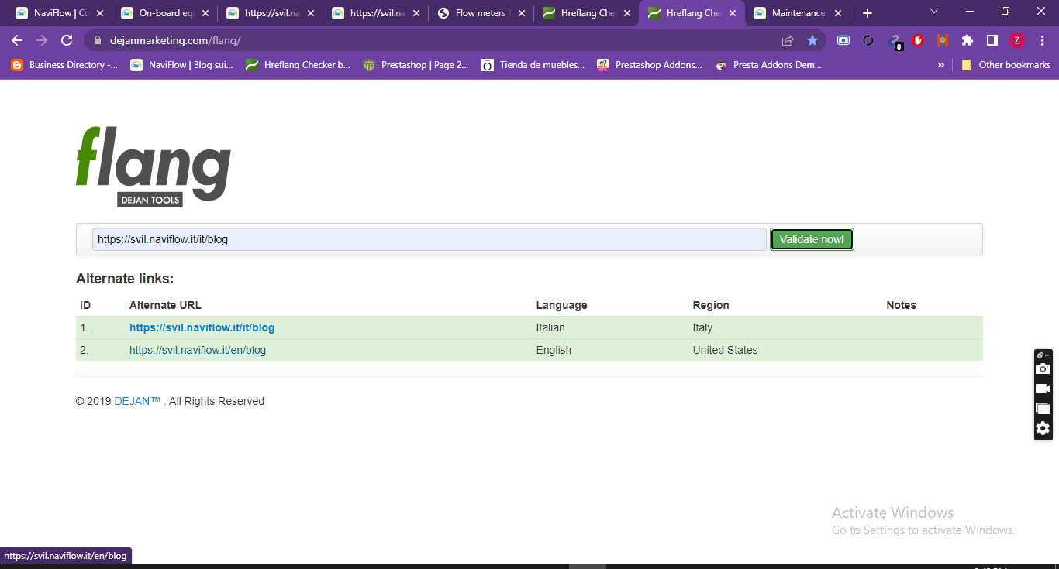Follow the DEJAN footer link

137,401
